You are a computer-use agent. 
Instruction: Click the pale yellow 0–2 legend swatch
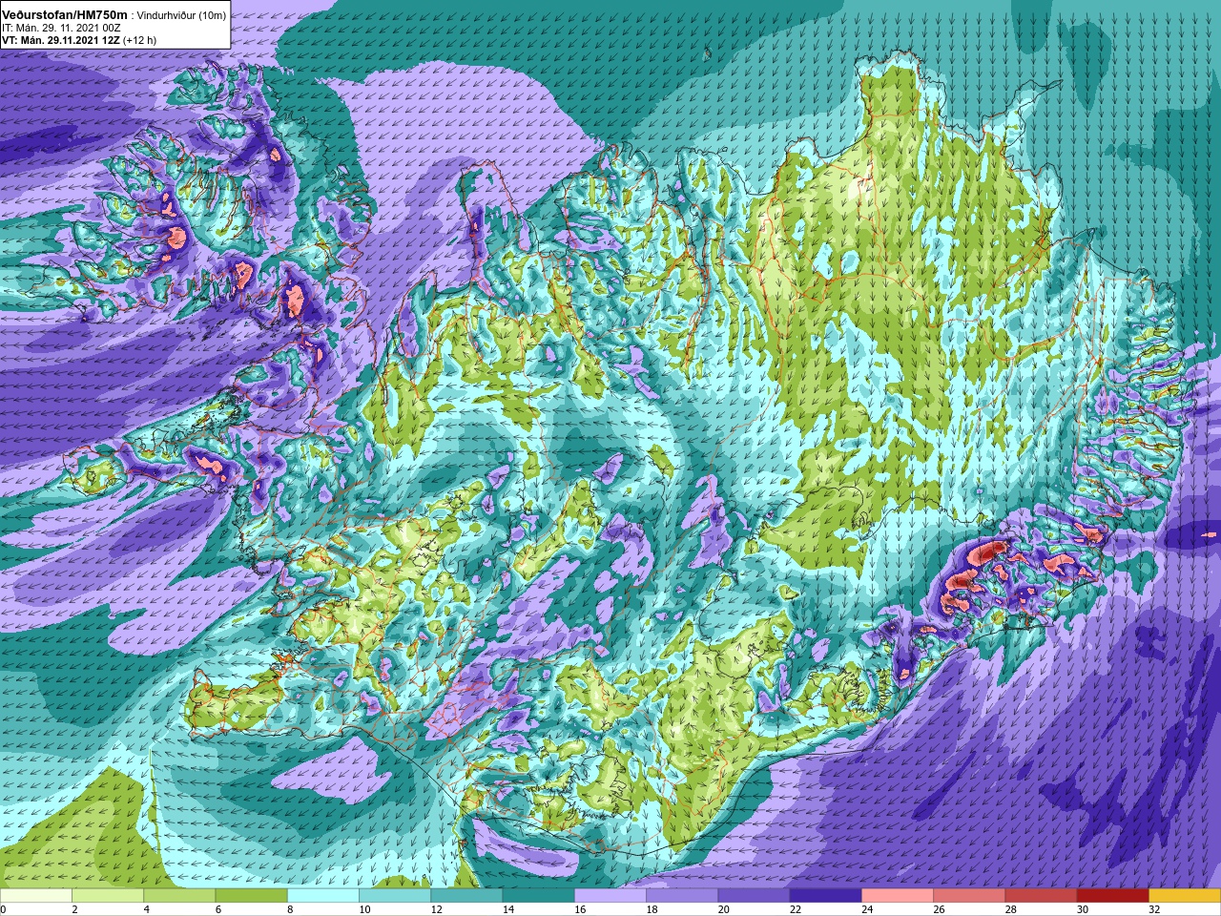(36, 896)
